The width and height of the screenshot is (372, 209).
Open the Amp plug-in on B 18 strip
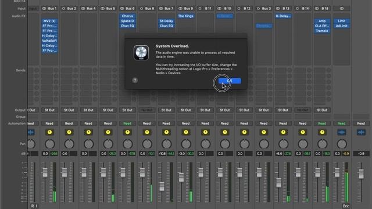point(322,21)
